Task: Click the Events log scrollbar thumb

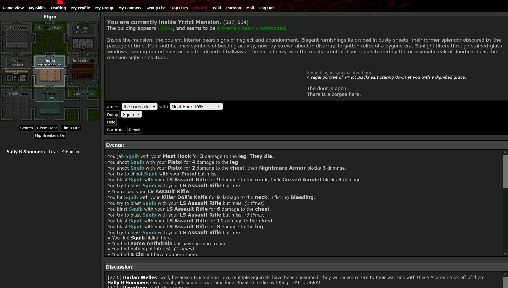Action: 505,171
